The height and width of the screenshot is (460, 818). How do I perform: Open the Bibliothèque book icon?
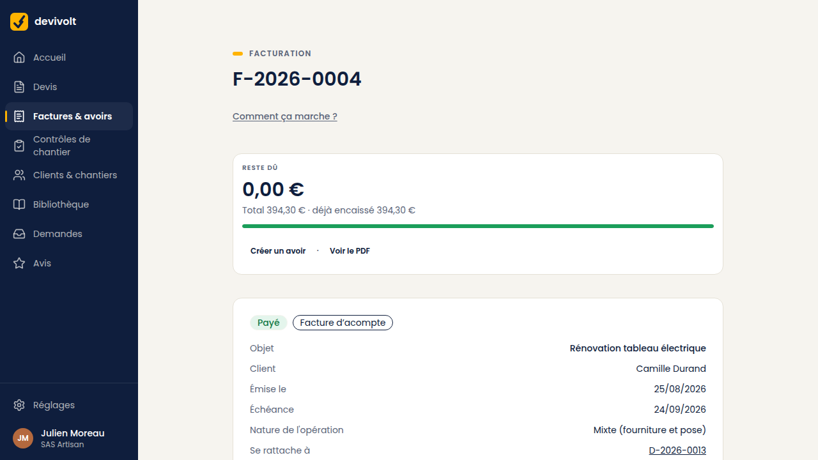click(x=19, y=204)
